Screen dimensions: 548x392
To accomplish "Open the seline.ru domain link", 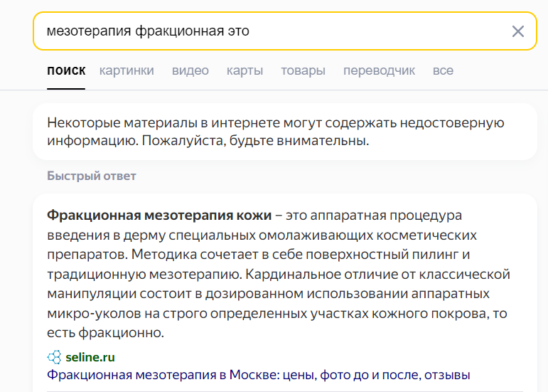I will coord(90,357).
